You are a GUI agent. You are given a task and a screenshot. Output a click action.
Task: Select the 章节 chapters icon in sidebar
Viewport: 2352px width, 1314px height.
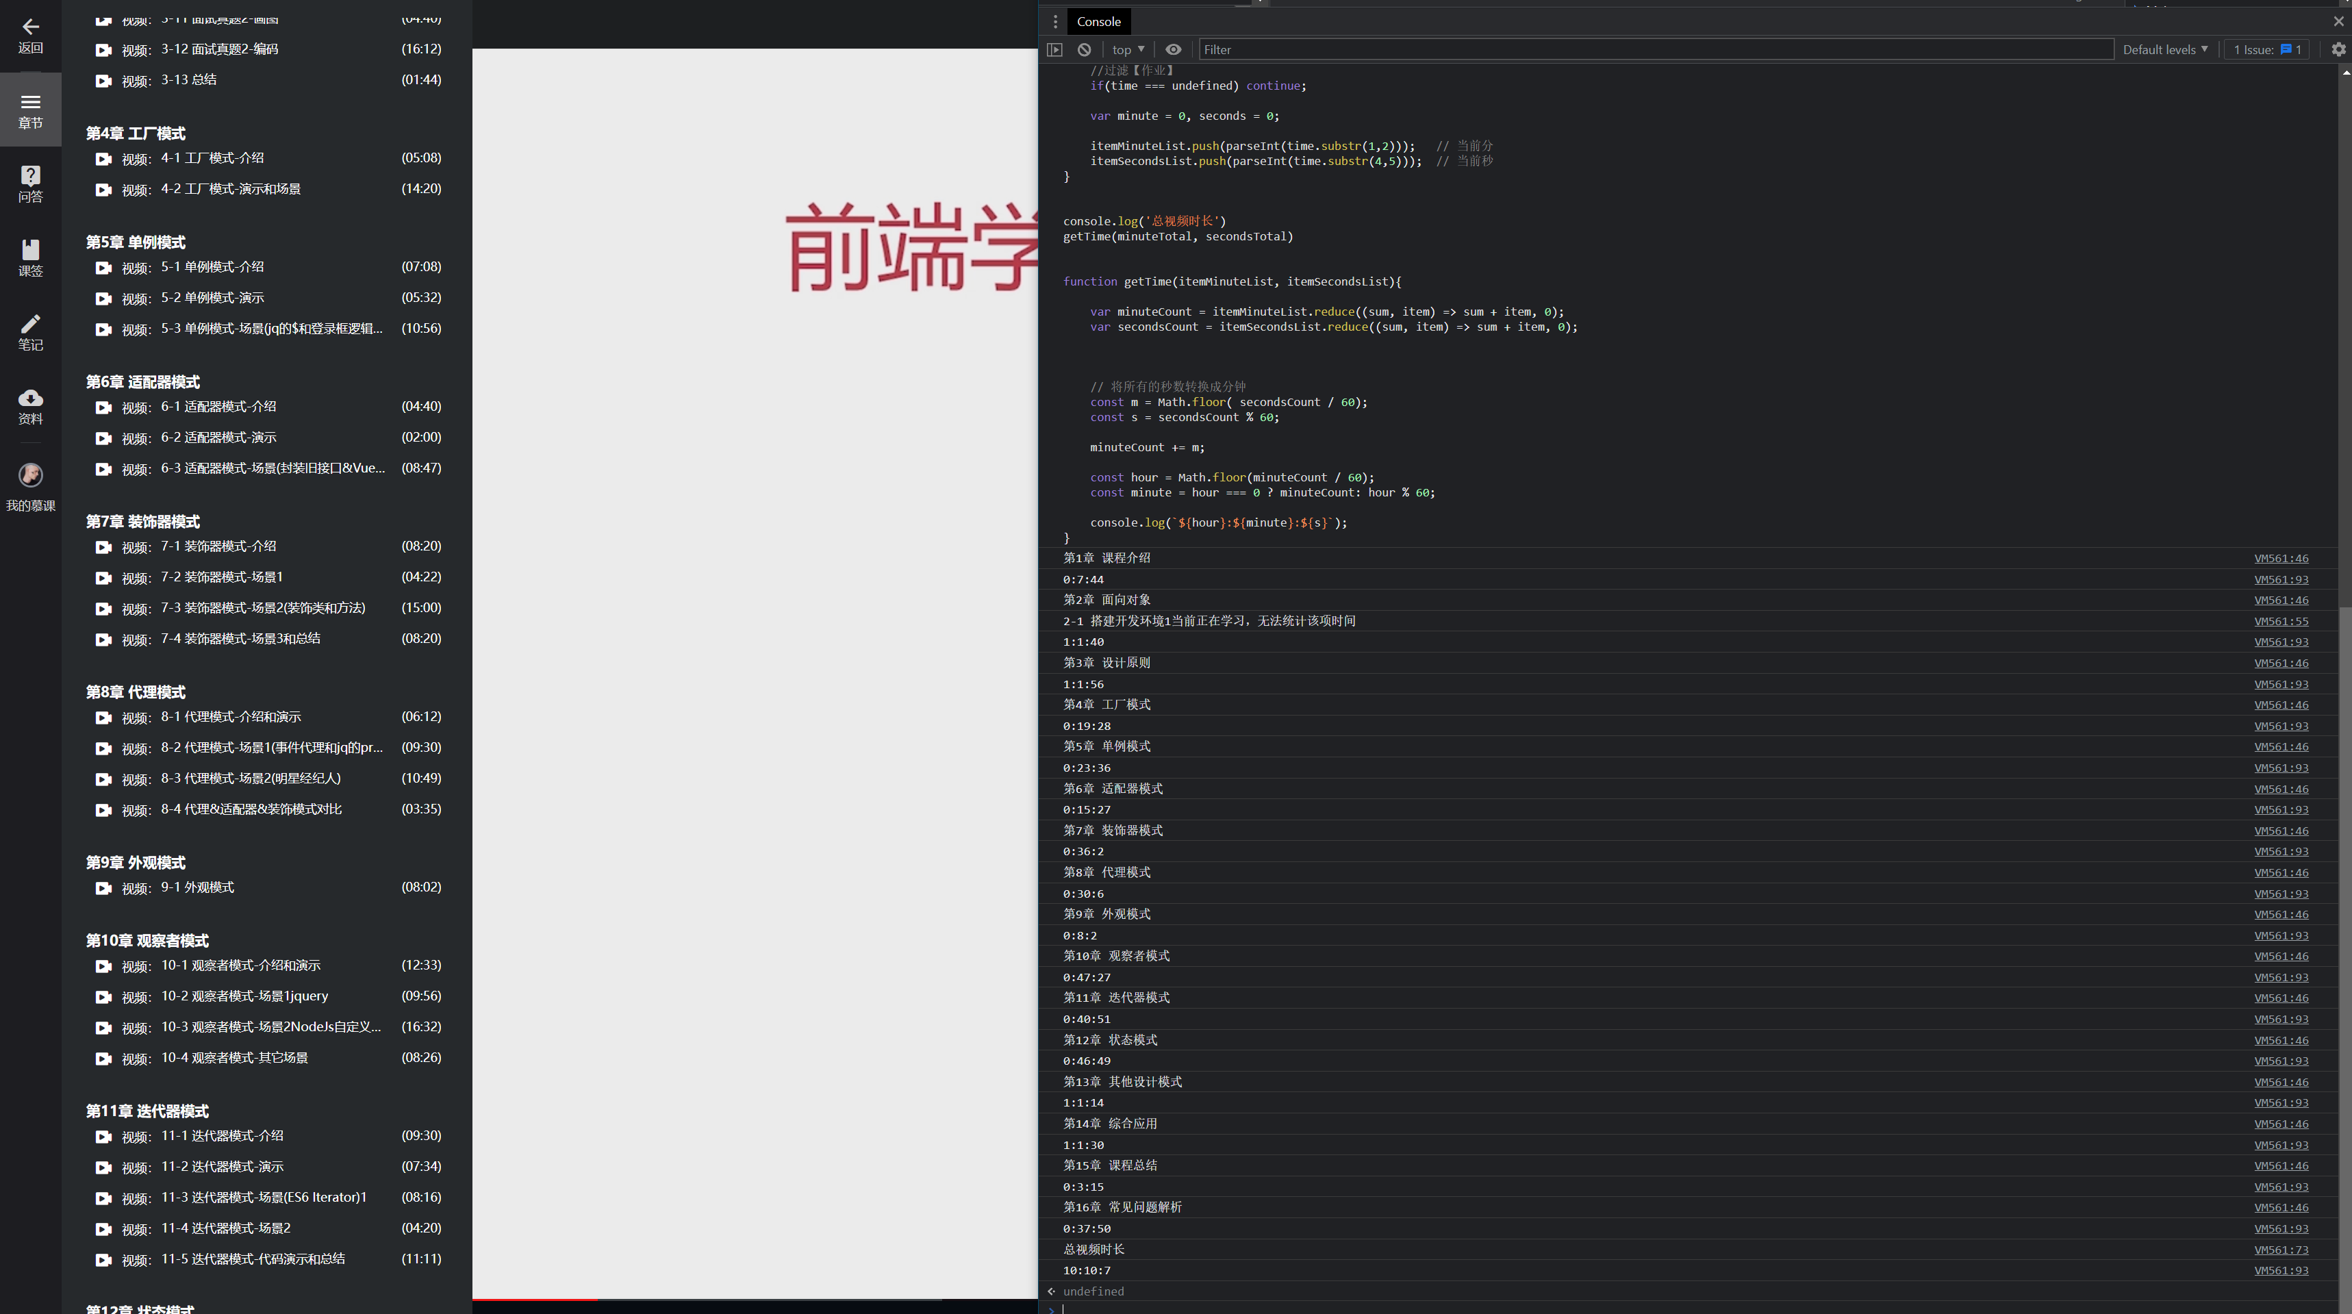[31, 110]
